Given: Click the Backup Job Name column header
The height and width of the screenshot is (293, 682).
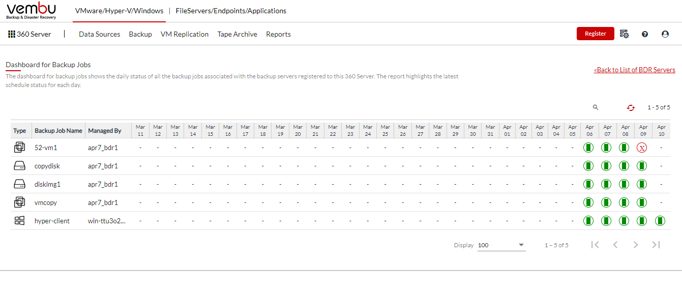Looking at the screenshot, I should click(58, 131).
